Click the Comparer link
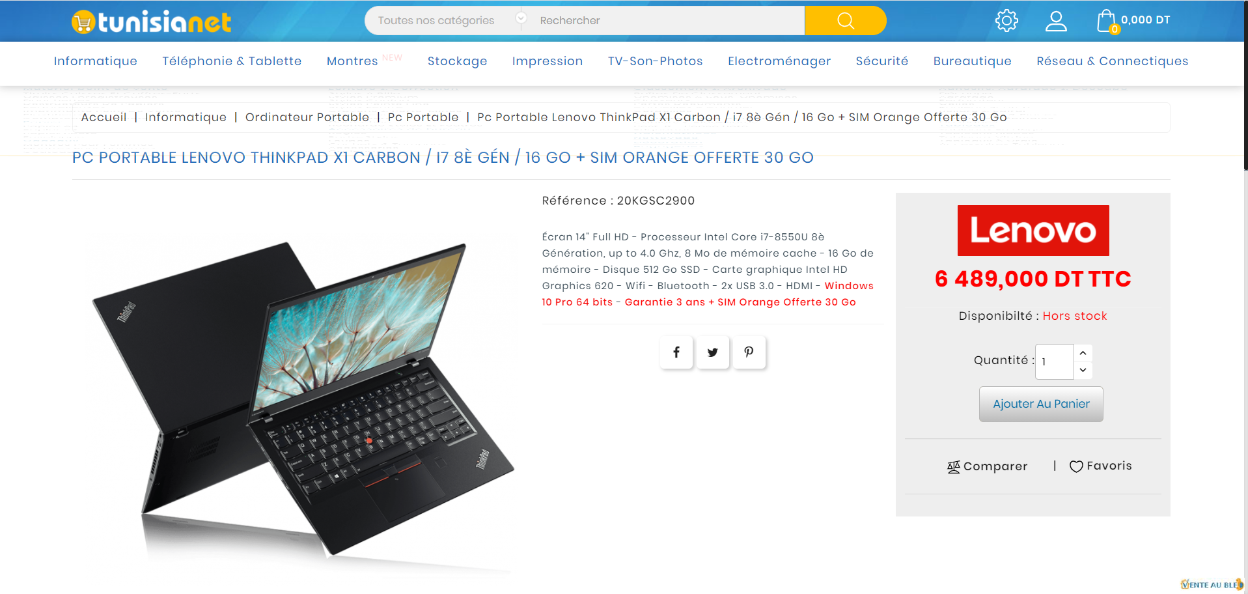1248x594 pixels. pos(988,466)
